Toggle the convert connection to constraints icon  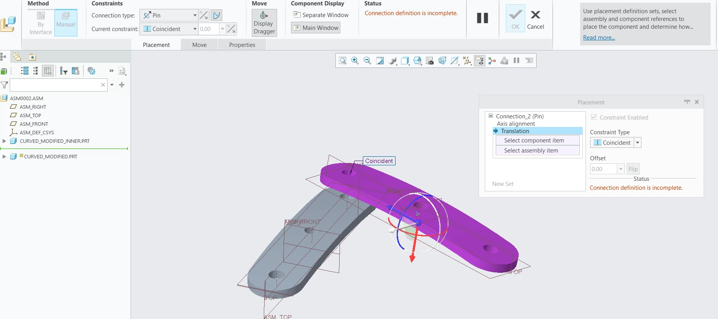tap(216, 16)
